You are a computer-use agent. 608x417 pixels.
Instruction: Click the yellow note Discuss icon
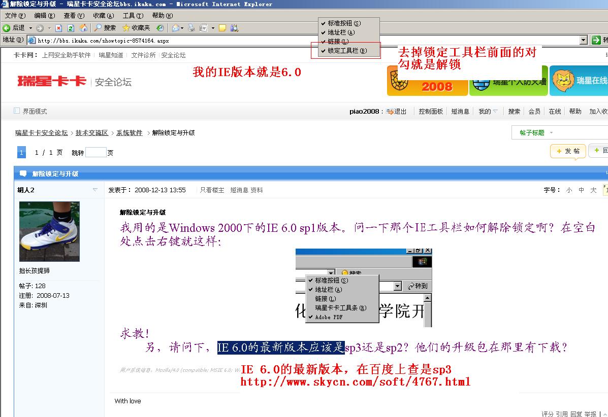click(222, 28)
